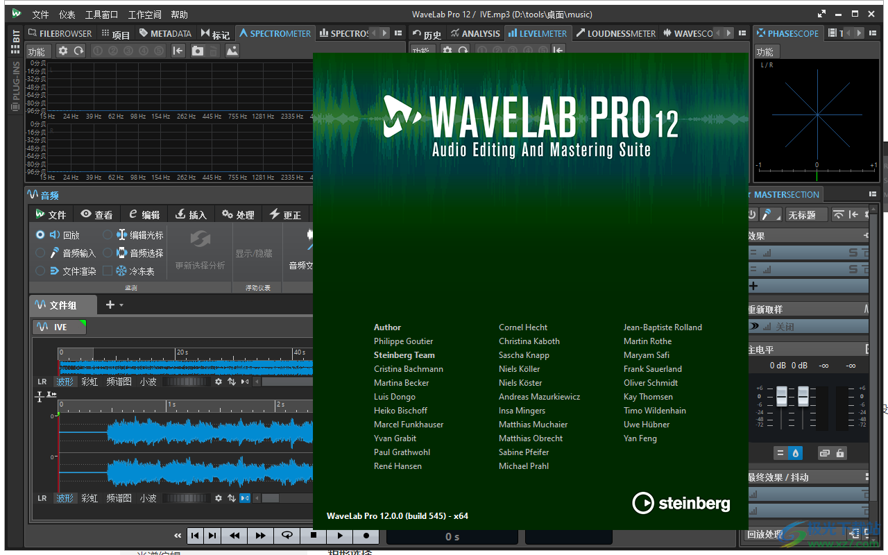Click the camera snapshot icon in the spectrometer toolbar
This screenshot has width=888, height=555.
(198, 51)
